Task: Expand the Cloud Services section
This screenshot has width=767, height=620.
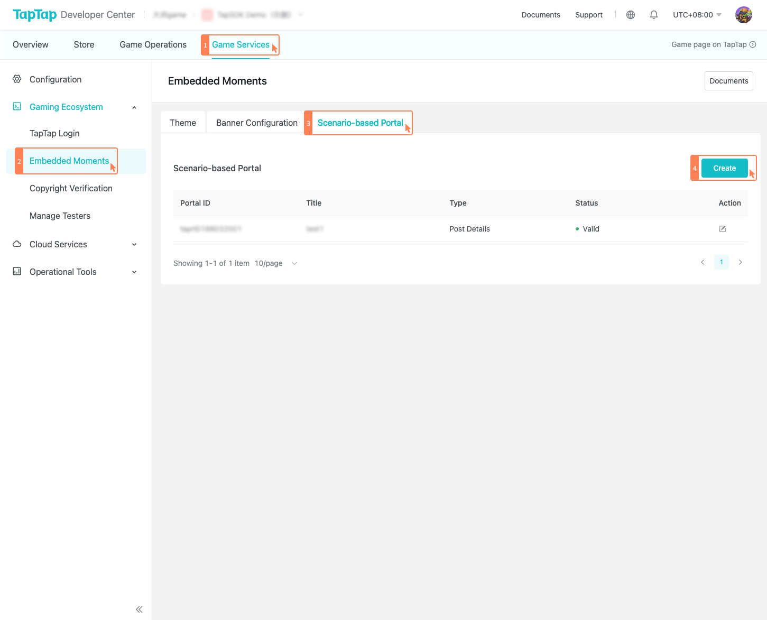Action: click(134, 244)
